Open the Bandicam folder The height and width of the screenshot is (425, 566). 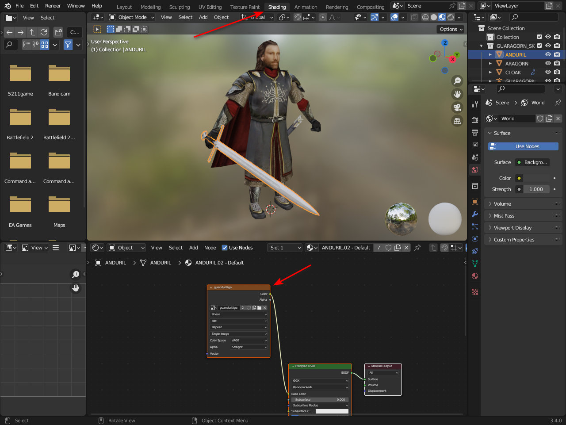tap(59, 80)
